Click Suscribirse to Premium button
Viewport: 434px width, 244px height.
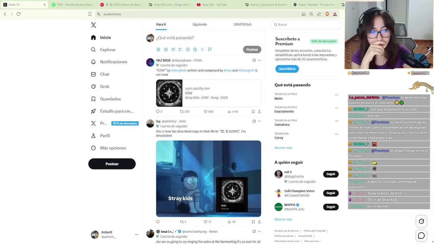287,69
